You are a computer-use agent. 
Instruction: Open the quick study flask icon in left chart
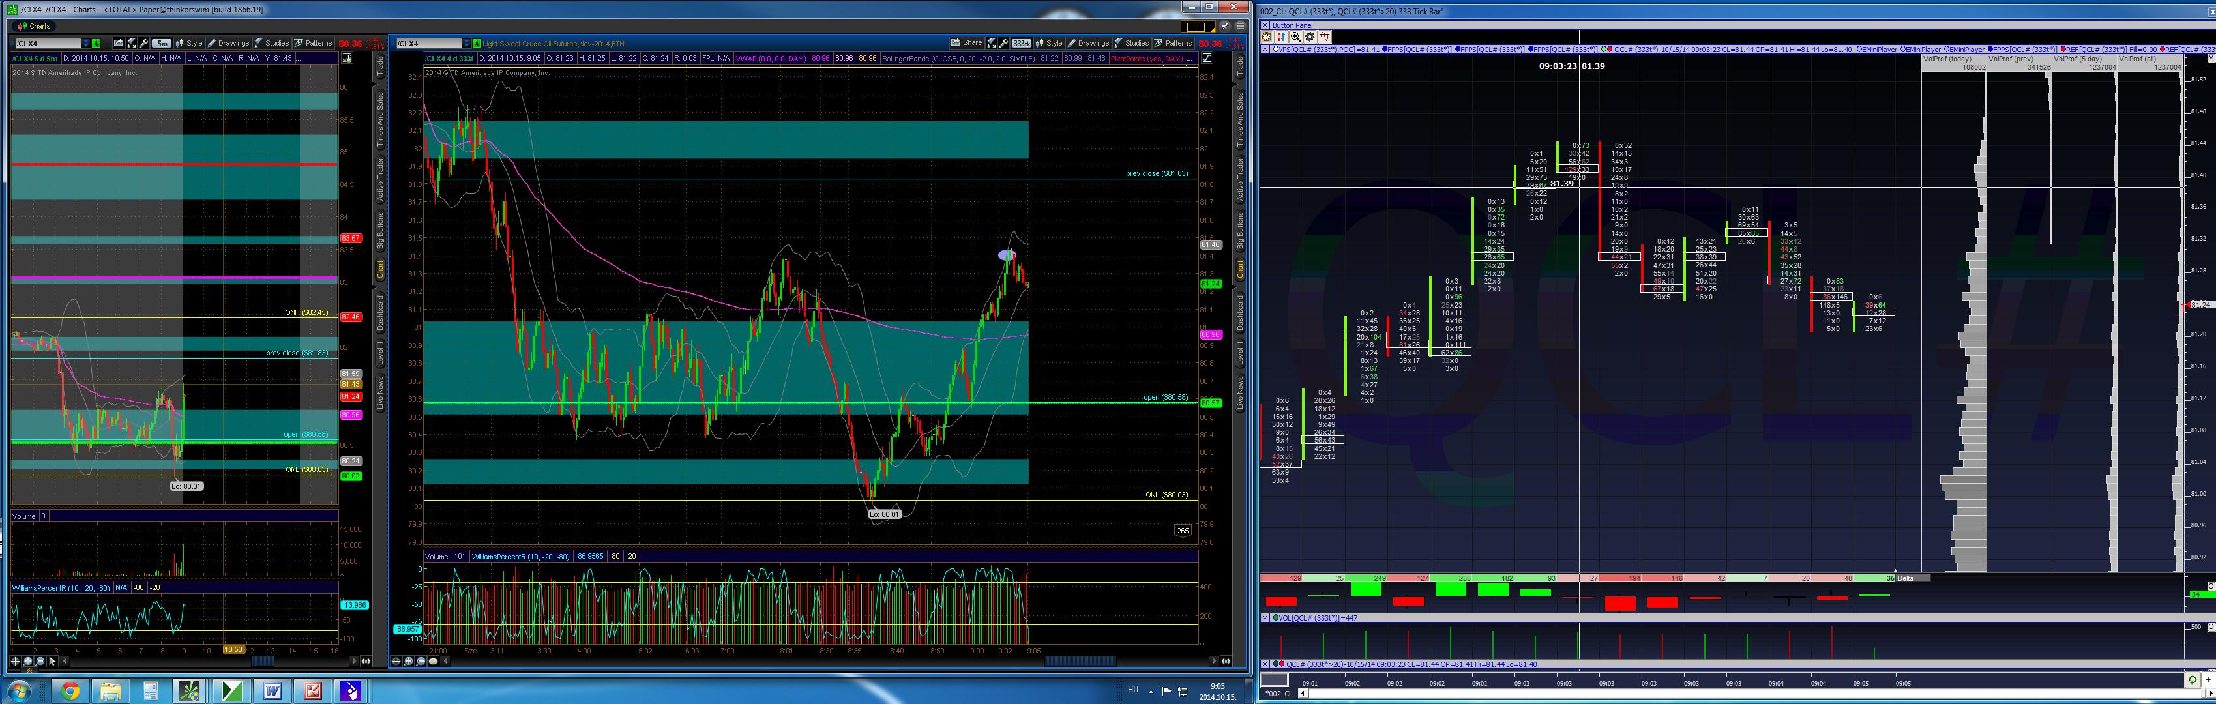tap(132, 43)
